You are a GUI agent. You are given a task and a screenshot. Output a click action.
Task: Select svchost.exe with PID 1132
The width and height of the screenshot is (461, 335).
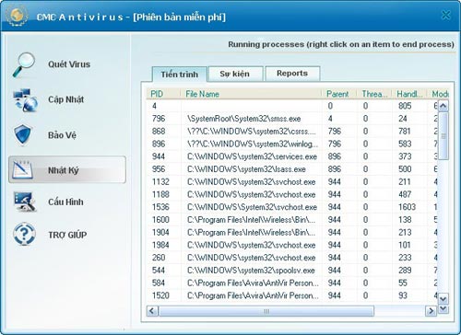coord(292,181)
